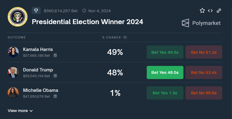Viewport: 232px width, 119px height.
Task: Select the Donald Trump outcome name
Action: click(x=38, y=70)
